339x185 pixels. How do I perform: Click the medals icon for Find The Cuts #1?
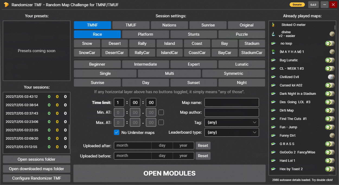point(330,119)
